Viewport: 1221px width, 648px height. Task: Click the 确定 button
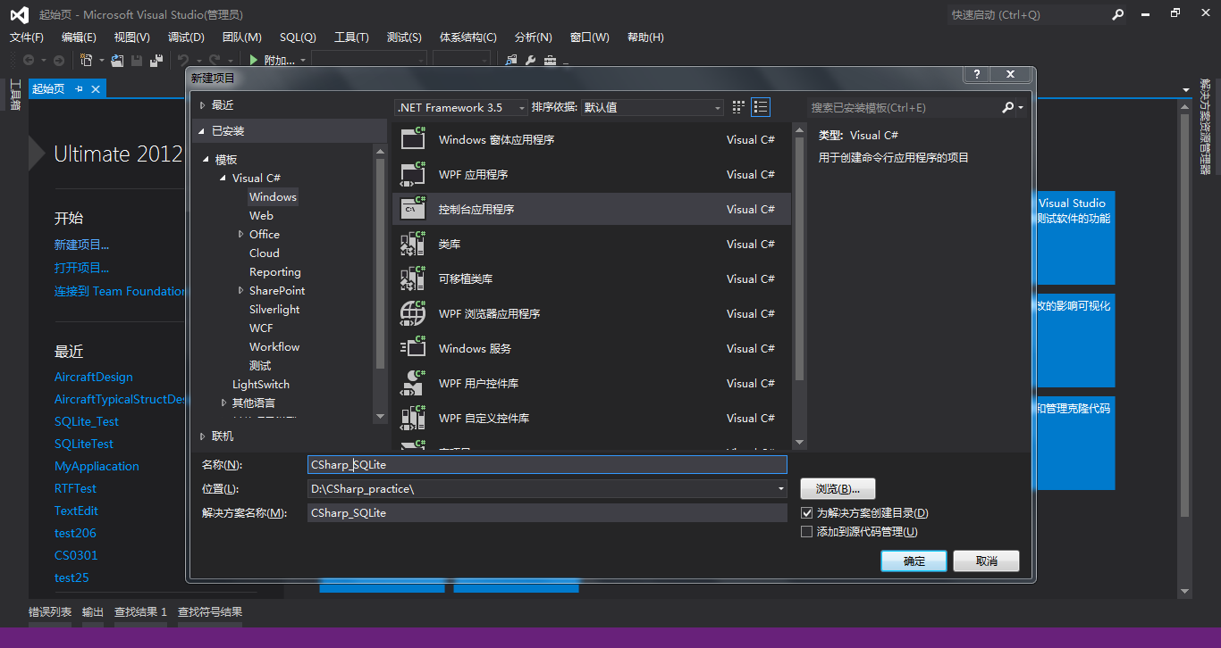pyautogui.click(x=914, y=561)
